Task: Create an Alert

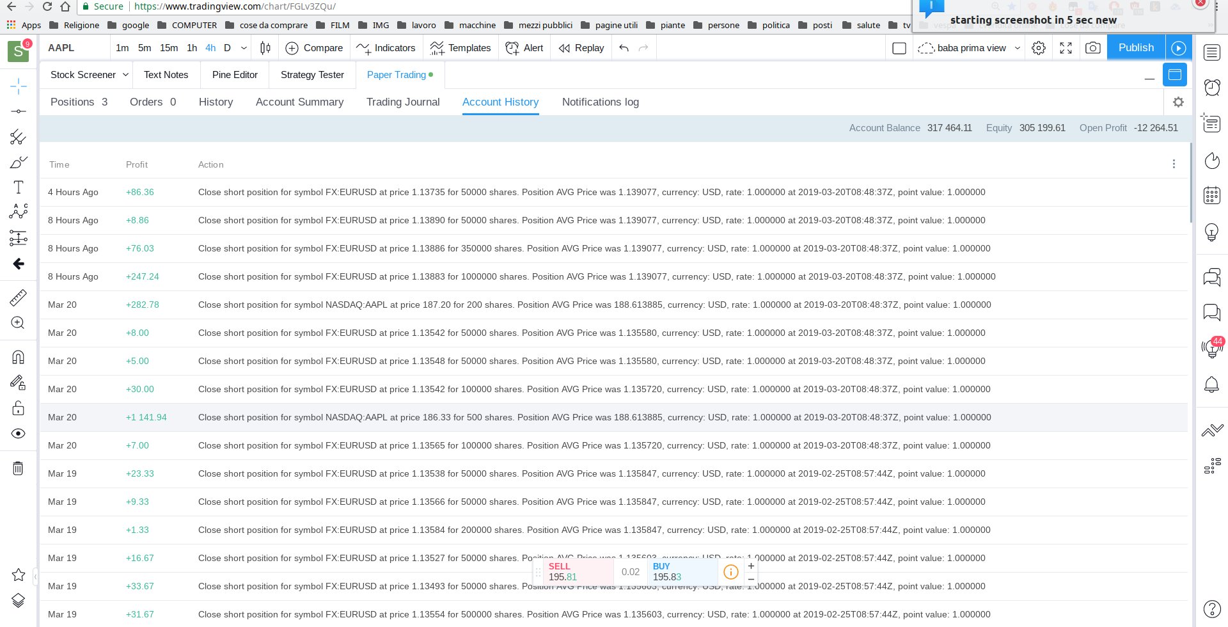Action: [x=524, y=48]
